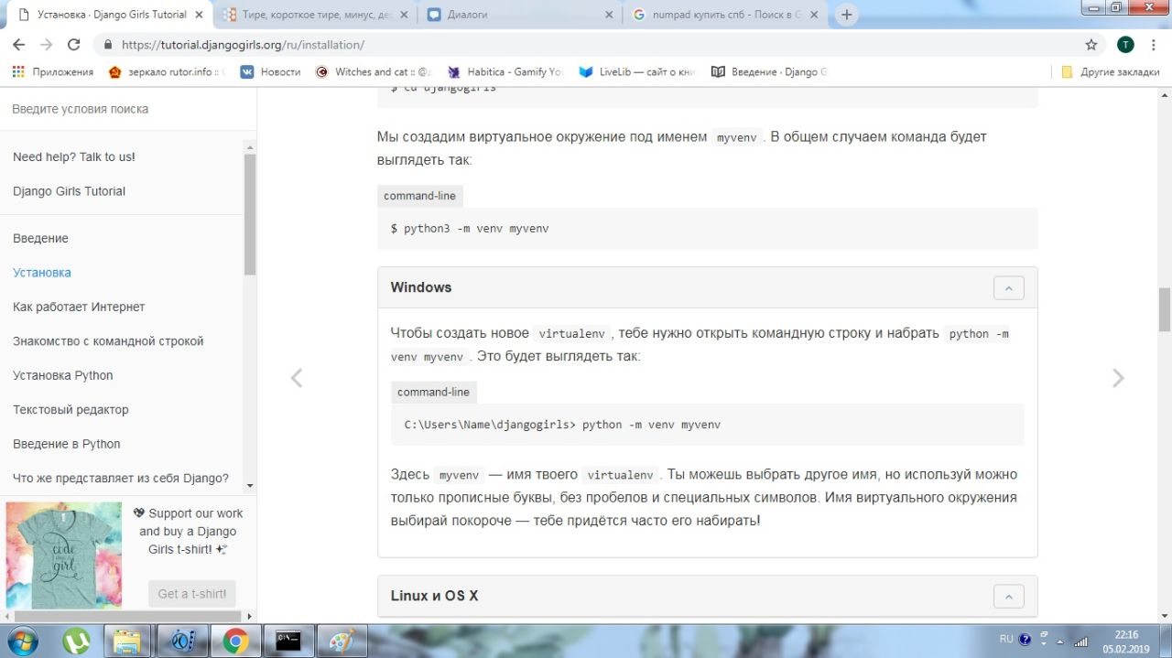Viewport: 1172px width, 658px height.
Task: Click the network signal tray icon
Action: (x=1081, y=641)
